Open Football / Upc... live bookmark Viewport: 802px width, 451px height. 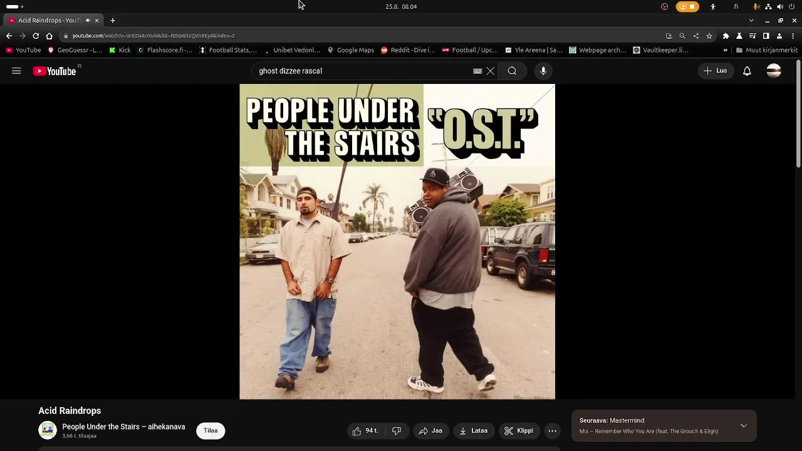[x=470, y=50]
